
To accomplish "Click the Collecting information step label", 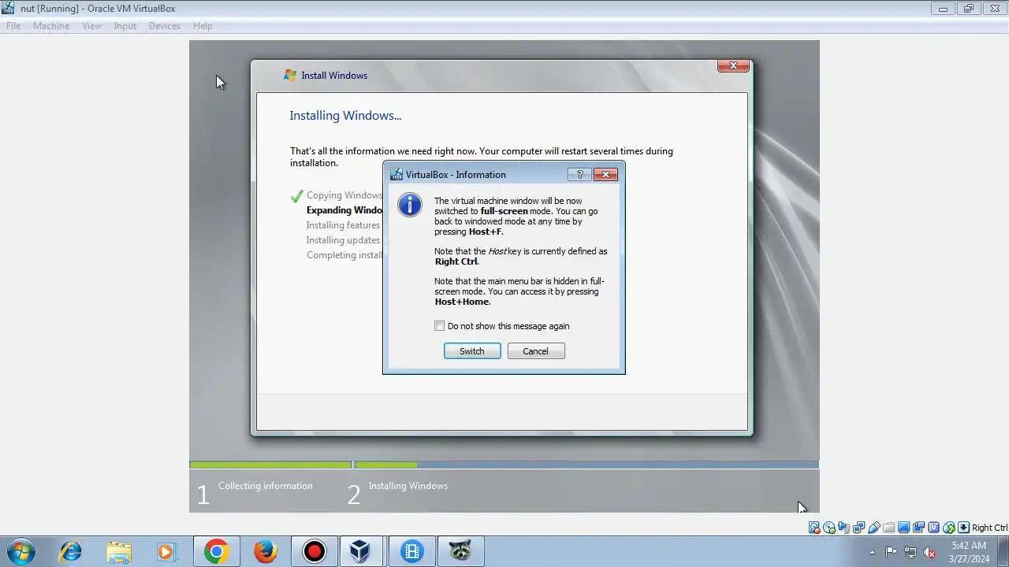I will [x=266, y=486].
